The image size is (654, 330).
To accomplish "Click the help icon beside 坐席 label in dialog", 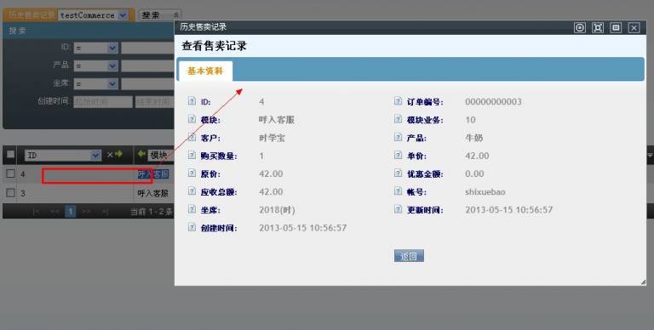I will point(192,209).
